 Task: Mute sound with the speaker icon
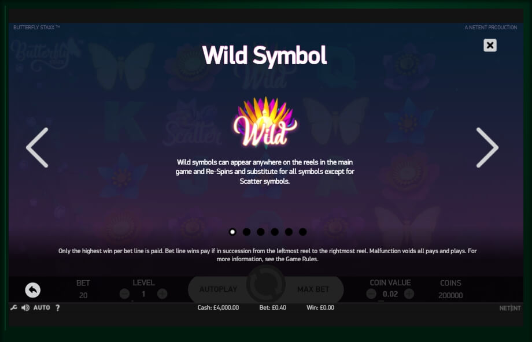pos(25,307)
